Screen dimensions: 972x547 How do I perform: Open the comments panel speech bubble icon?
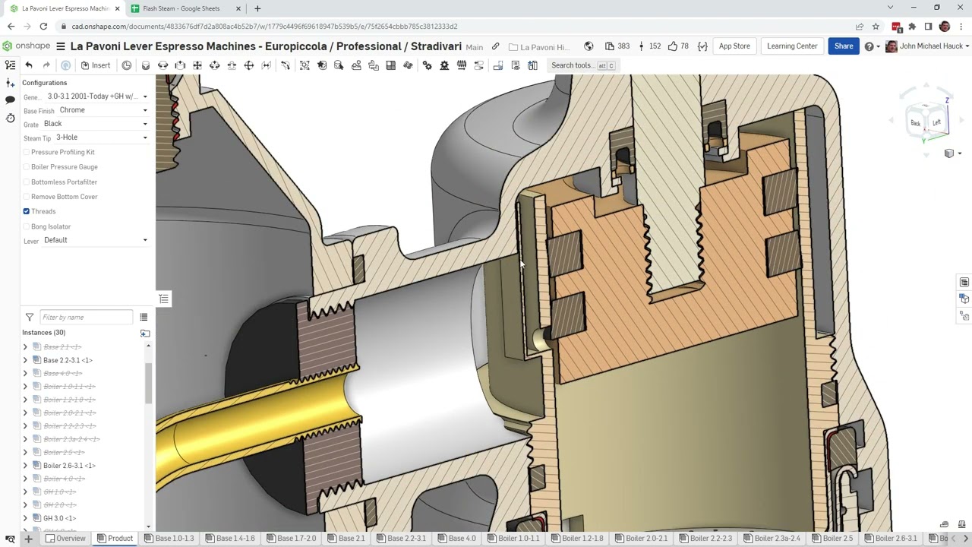[10, 100]
